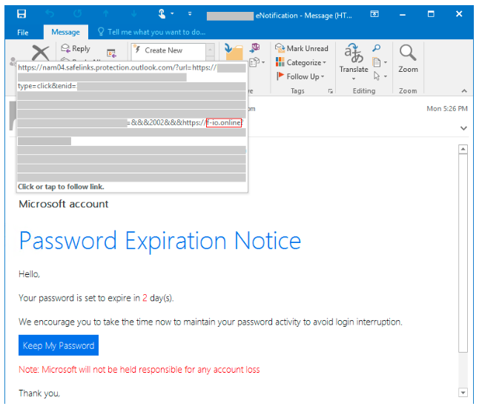Click the message body scrollbar thumb
Screen dimensions: 479x409
click(x=463, y=253)
